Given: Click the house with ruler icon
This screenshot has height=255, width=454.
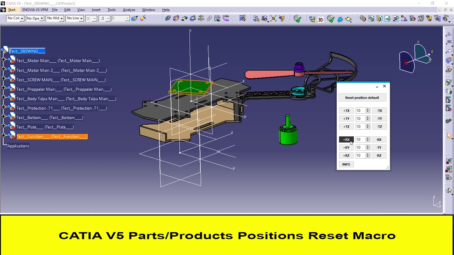Looking at the screenshot, I should 193,18.
